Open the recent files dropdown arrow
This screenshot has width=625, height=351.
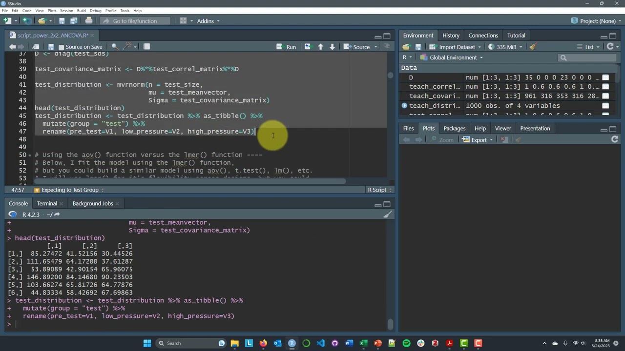[x=49, y=21]
